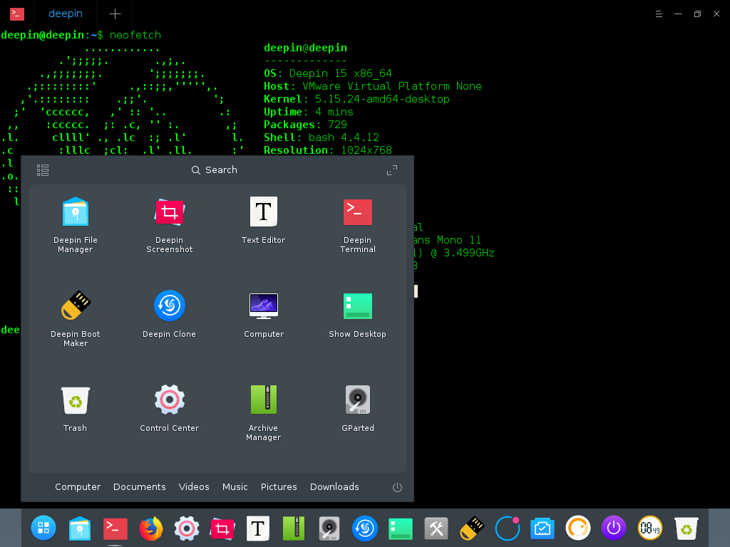730x547 pixels.
Task: Launch Boot Maker from the dock
Action: click(x=472, y=528)
